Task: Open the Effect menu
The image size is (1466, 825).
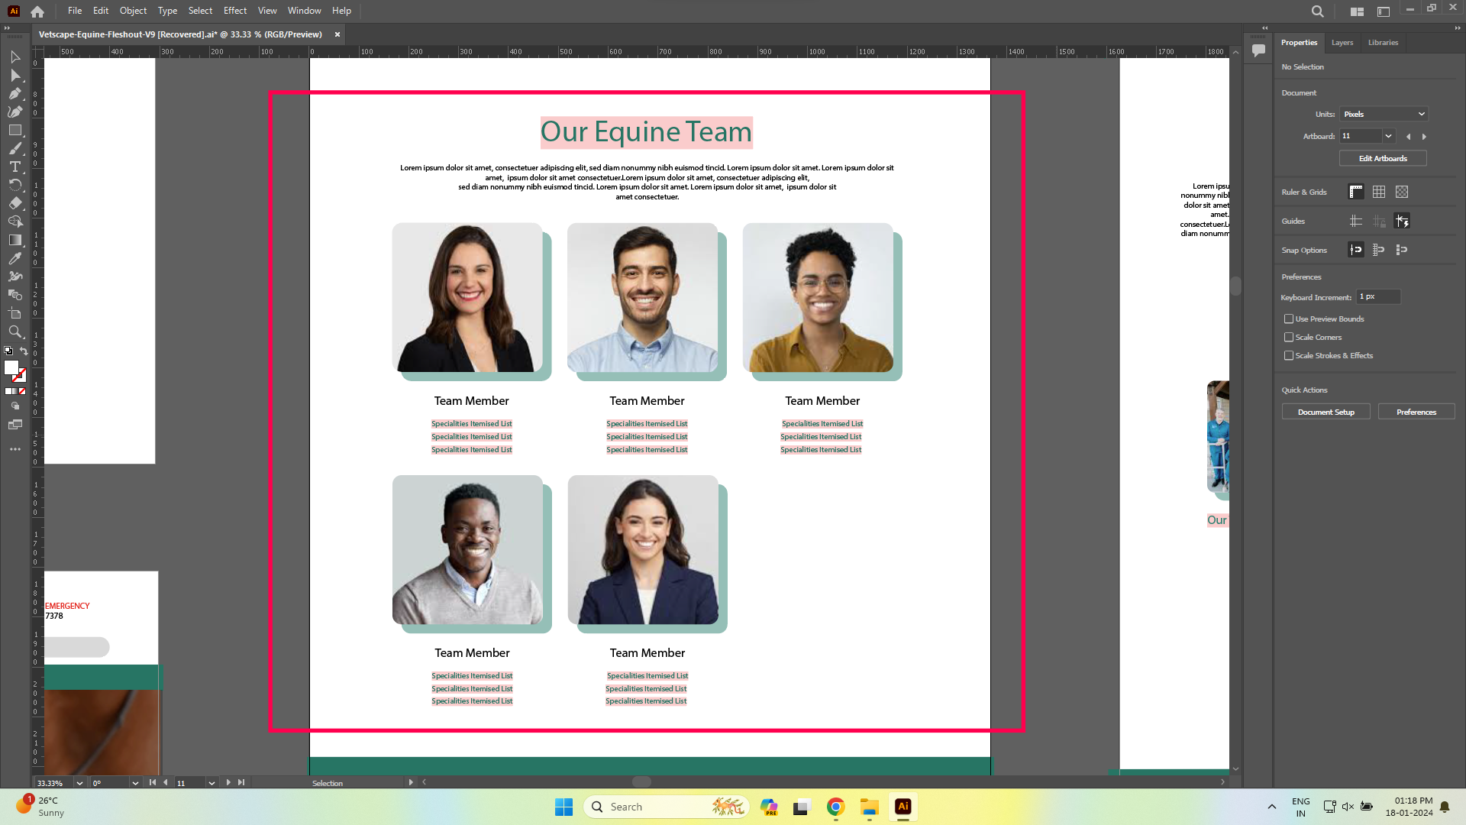Action: click(234, 11)
